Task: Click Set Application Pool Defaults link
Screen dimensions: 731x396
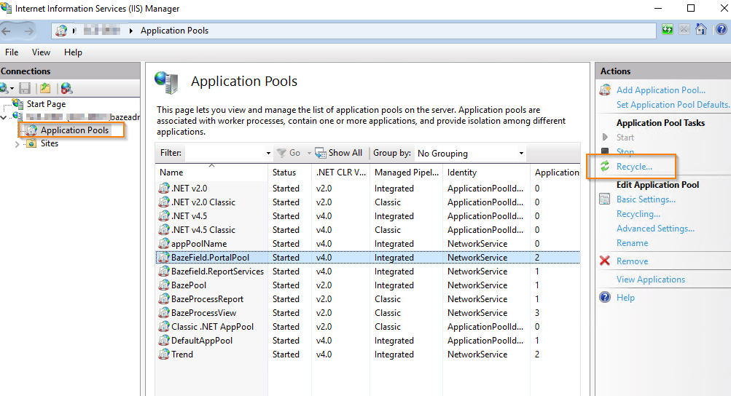Action: pos(673,105)
